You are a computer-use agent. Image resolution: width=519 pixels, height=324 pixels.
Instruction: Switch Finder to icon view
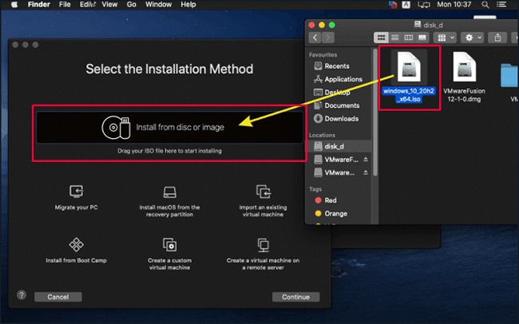pos(382,38)
